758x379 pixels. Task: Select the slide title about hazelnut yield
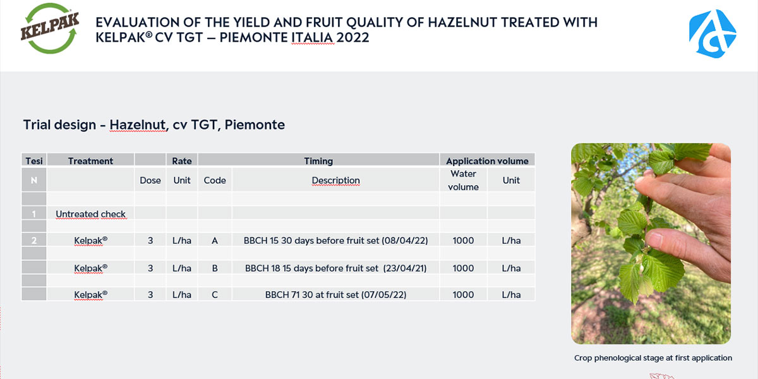point(346,30)
